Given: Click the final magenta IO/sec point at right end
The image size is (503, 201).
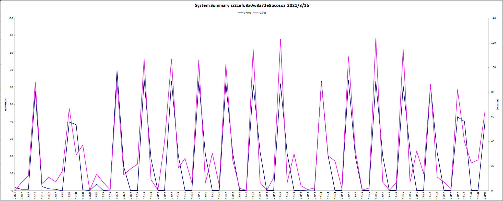Looking at the screenshot, I should pos(485,112).
